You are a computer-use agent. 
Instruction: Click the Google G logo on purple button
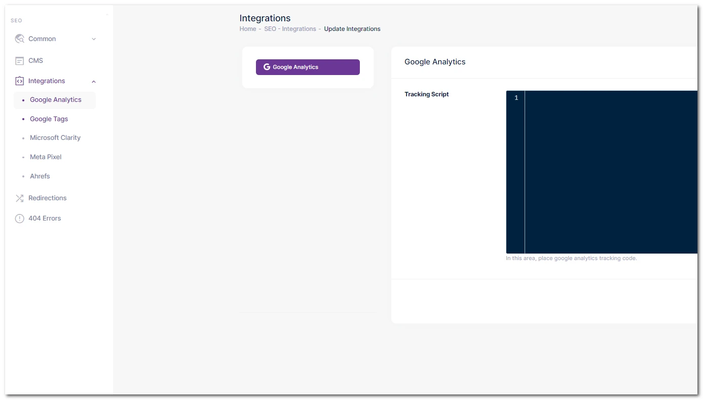coord(267,67)
